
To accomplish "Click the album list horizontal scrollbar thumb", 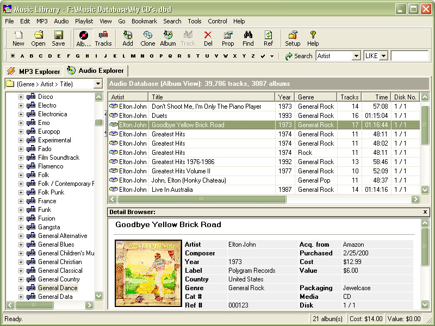I will coord(202,199).
